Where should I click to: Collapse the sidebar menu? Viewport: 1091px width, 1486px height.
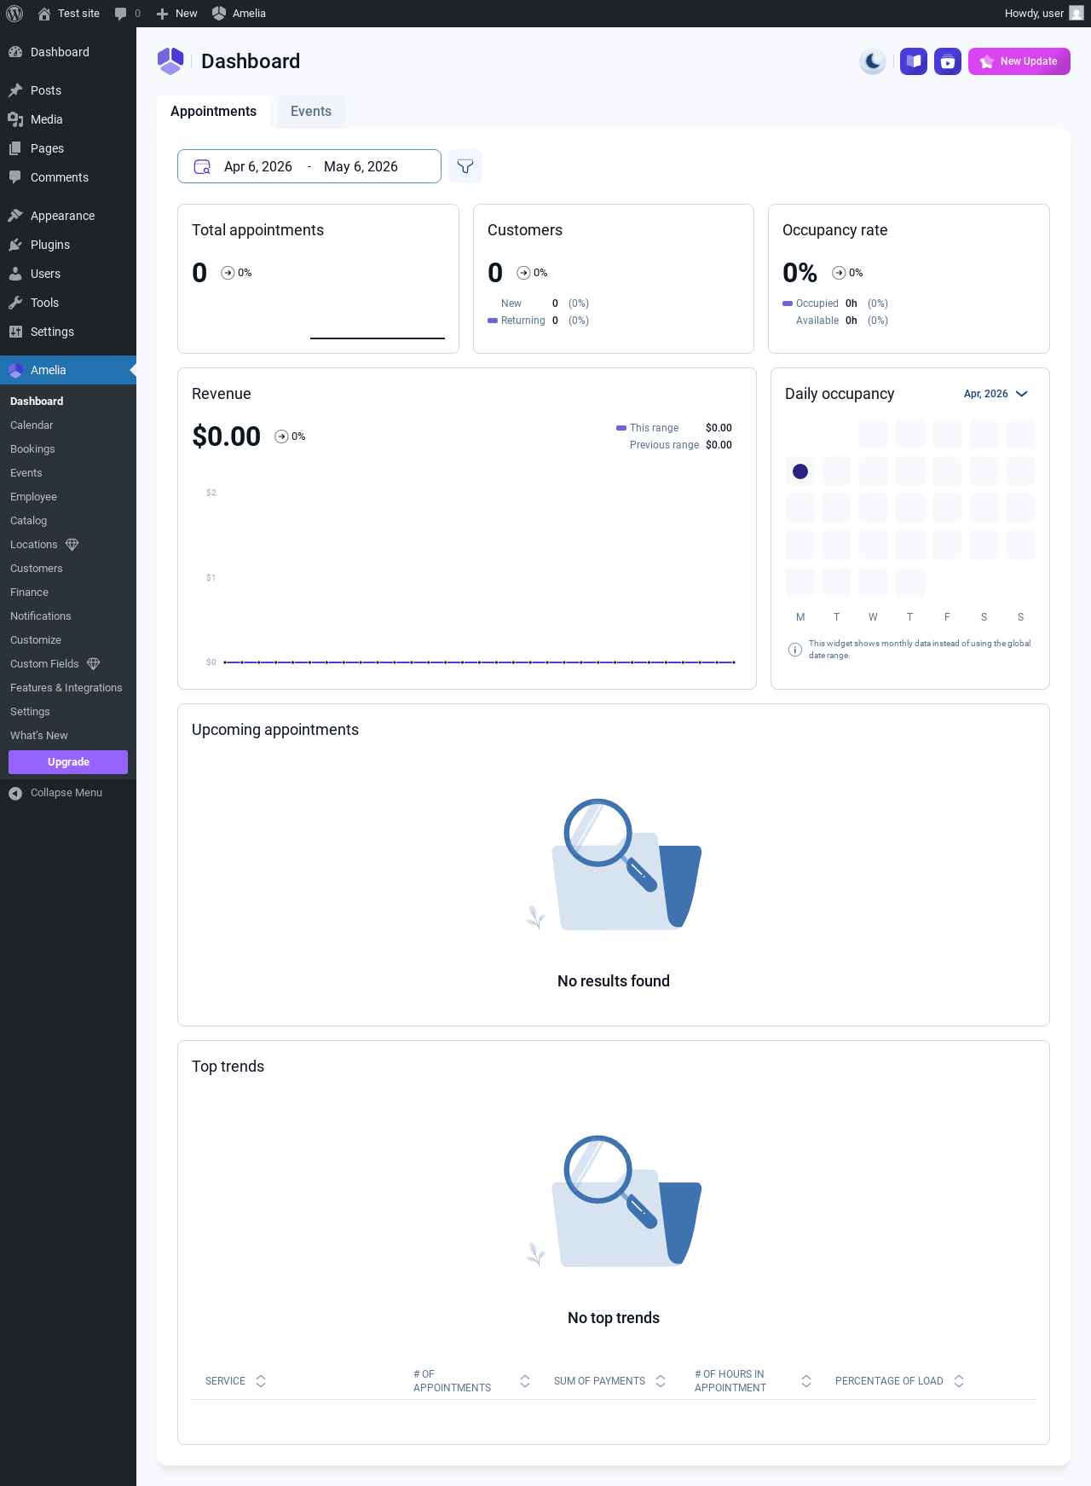tap(68, 793)
